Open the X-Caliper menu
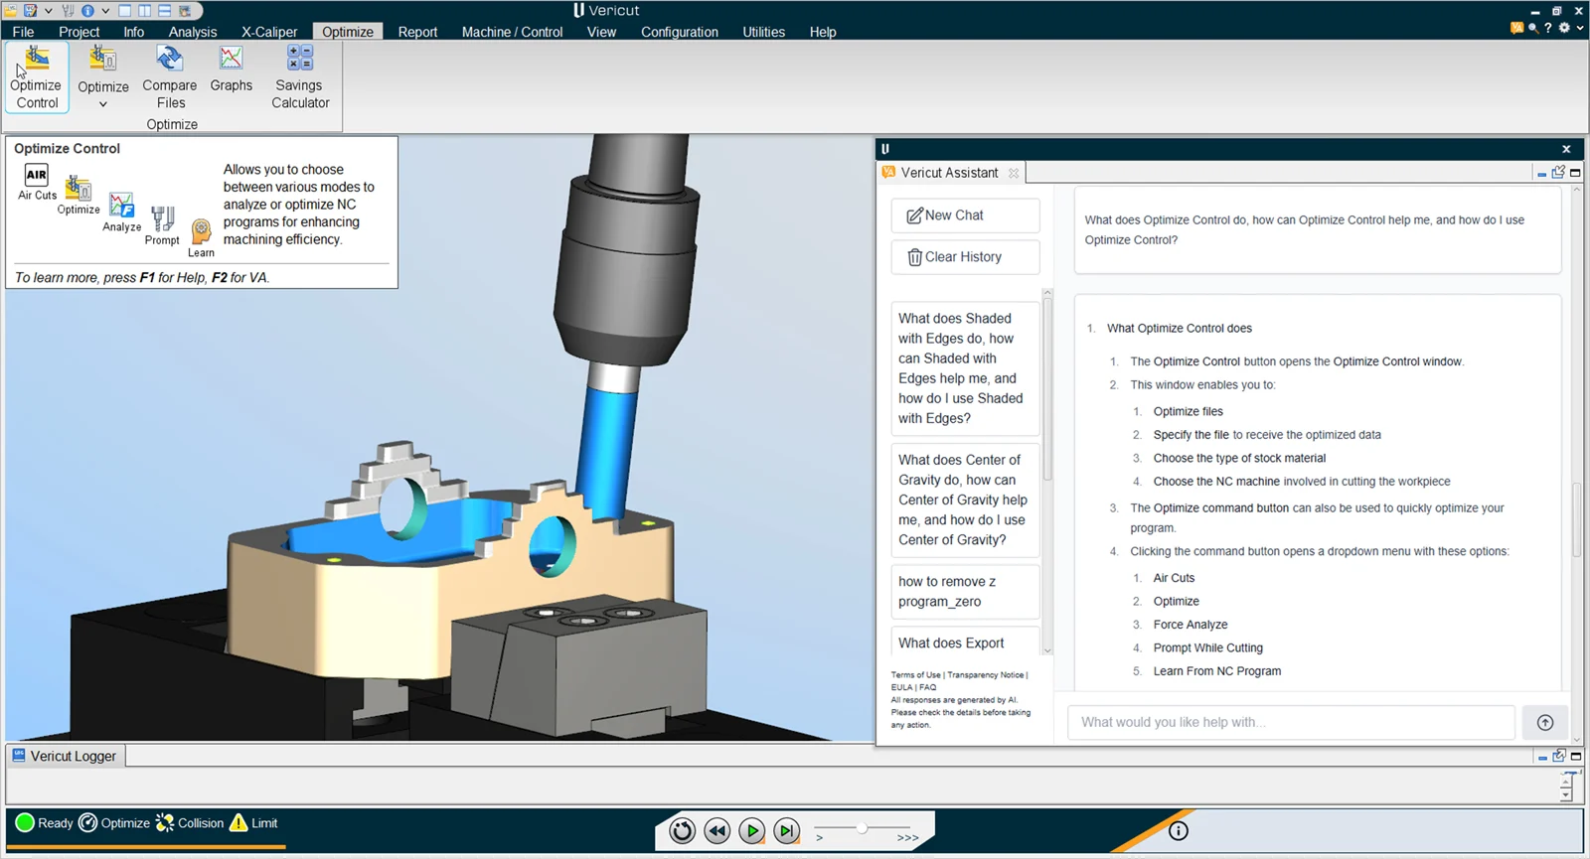The image size is (1590, 859). click(x=269, y=32)
